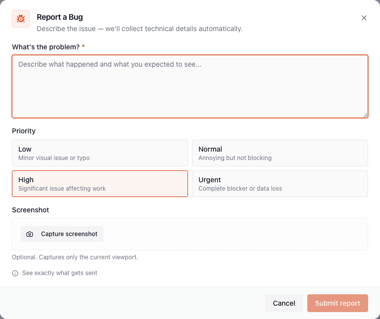Close the Report a Bug dialog

[x=364, y=18]
